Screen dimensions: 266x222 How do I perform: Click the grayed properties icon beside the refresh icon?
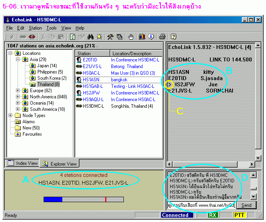pyautogui.click(x=81, y=37)
